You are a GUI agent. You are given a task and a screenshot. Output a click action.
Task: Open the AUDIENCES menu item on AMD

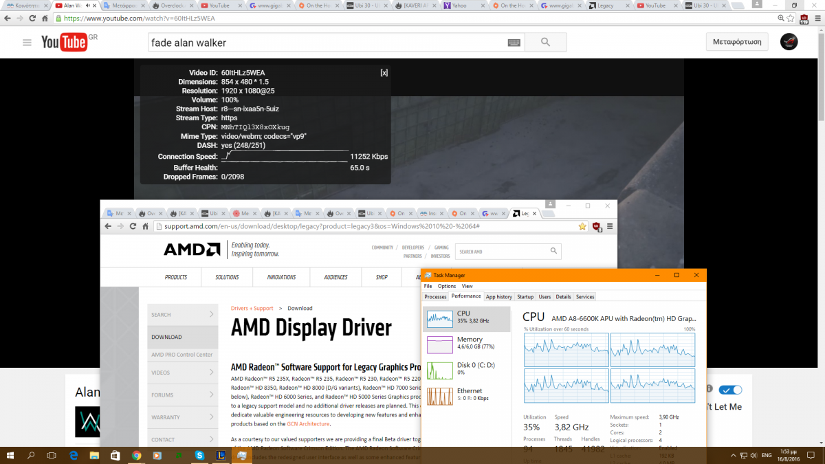click(x=335, y=277)
